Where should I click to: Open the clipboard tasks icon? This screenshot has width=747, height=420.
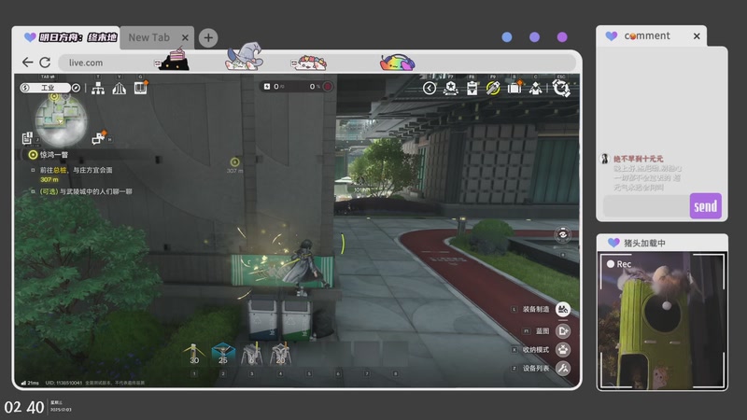(x=472, y=88)
